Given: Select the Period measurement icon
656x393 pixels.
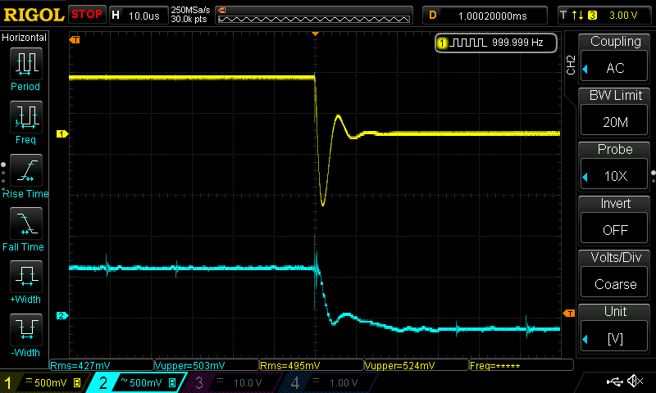Looking at the screenshot, I should 26,64.
